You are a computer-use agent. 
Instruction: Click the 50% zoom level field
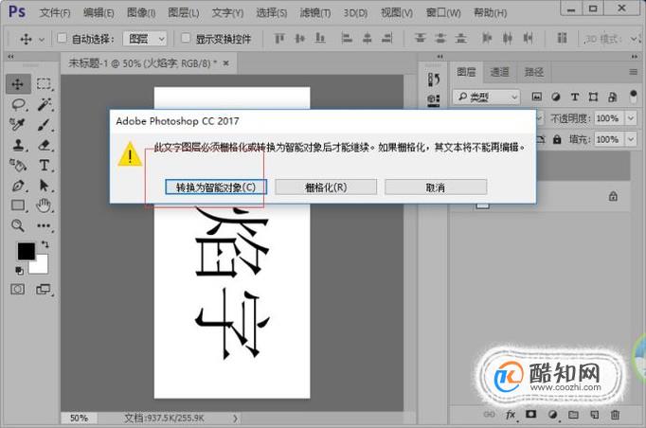click(x=79, y=419)
